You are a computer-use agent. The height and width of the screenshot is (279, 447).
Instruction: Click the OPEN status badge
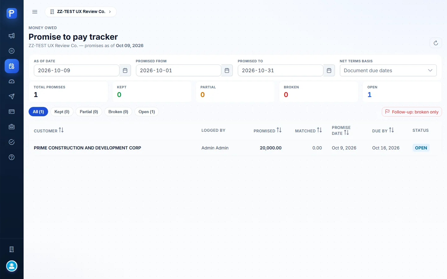point(421,148)
